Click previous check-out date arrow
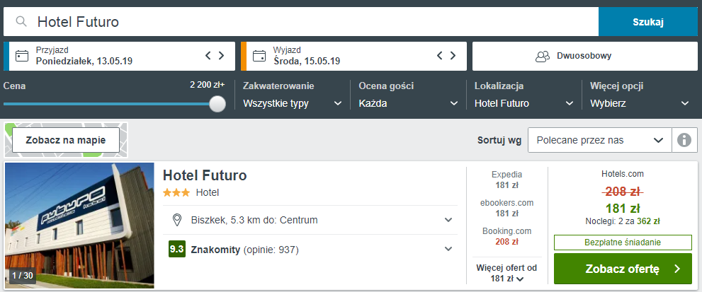Screen dimensions: 702x292 click(440, 55)
